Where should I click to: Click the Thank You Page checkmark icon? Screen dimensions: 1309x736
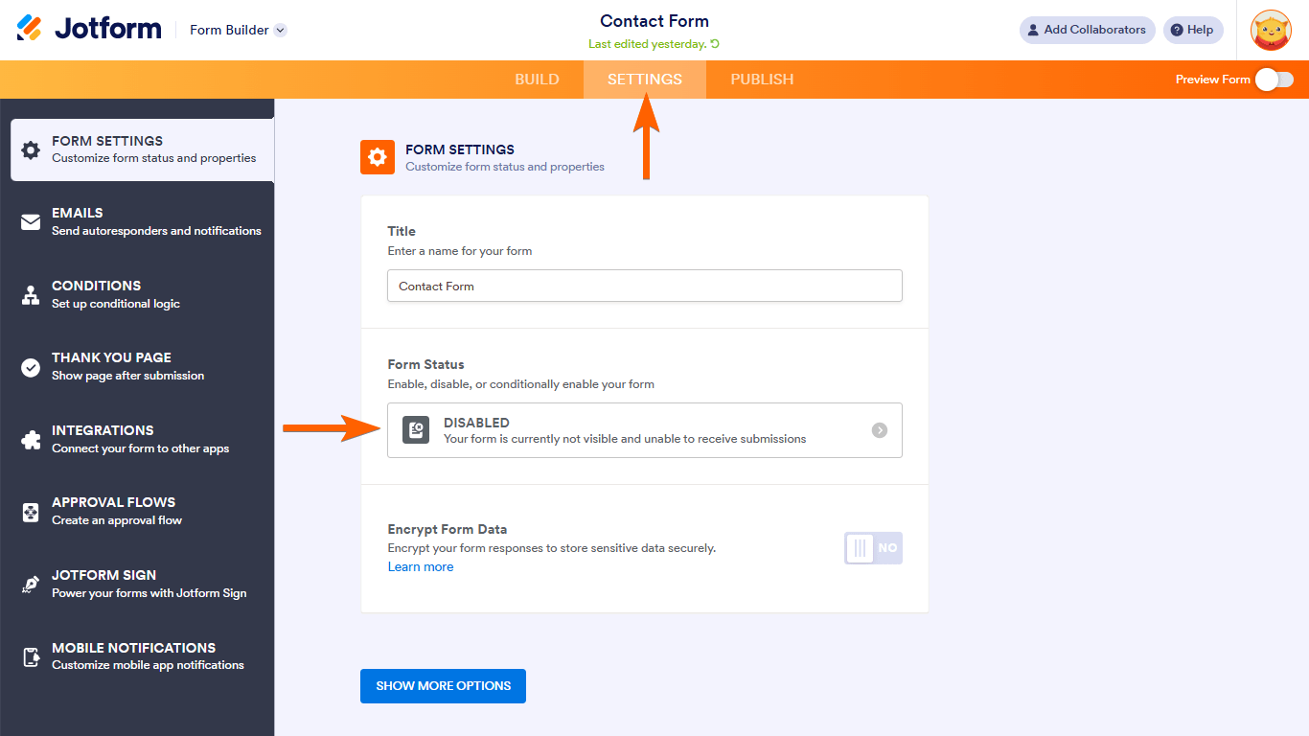pos(31,367)
